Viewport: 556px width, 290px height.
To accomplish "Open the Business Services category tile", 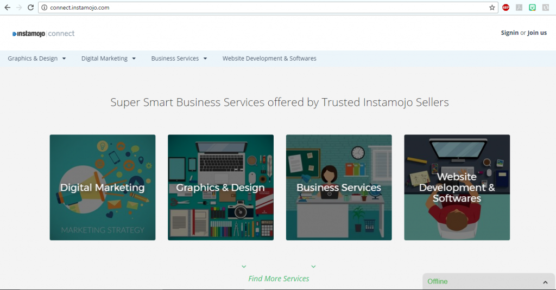I will tap(339, 188).
